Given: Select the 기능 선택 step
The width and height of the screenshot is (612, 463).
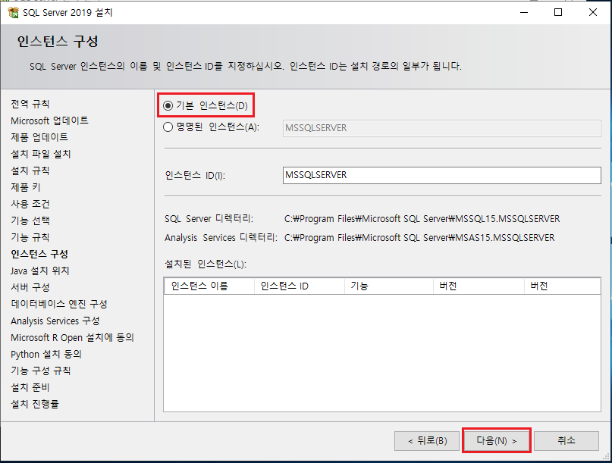Looking at the screenshot, I should pos(30,221).
